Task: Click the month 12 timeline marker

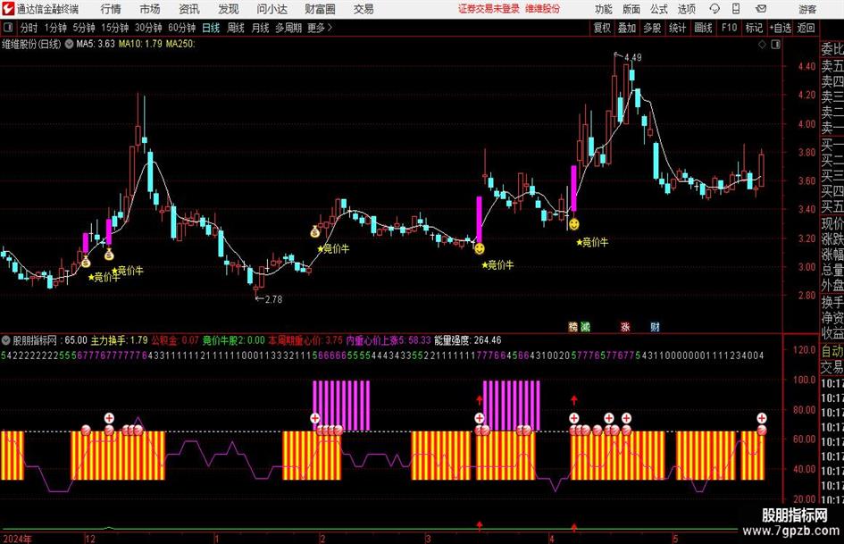Action: 90,539
